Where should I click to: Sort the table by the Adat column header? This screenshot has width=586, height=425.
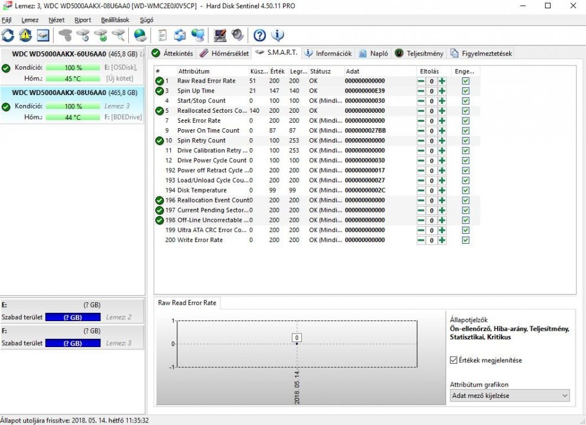[380, 71]
